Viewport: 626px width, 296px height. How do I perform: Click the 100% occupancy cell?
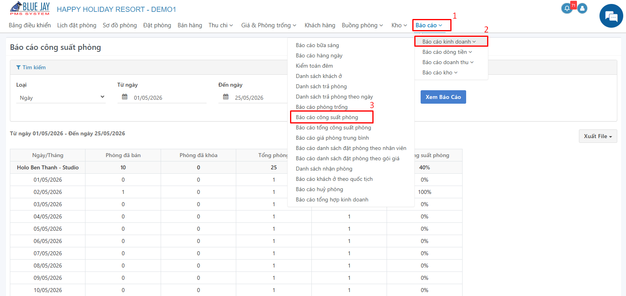coord(425,192)
